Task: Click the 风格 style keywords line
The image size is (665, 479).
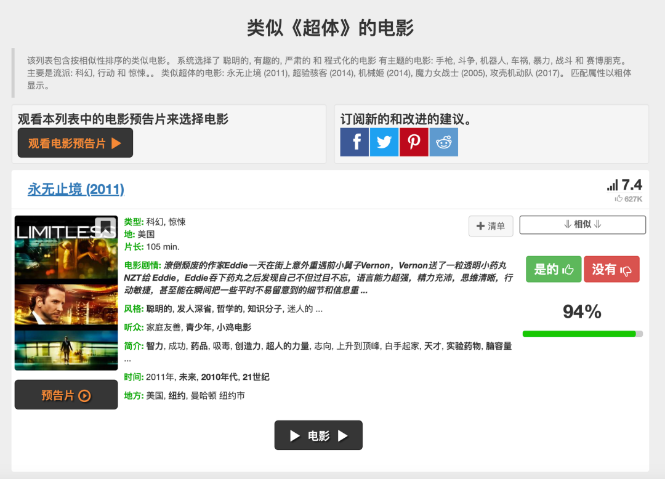Action: (223, 308)
